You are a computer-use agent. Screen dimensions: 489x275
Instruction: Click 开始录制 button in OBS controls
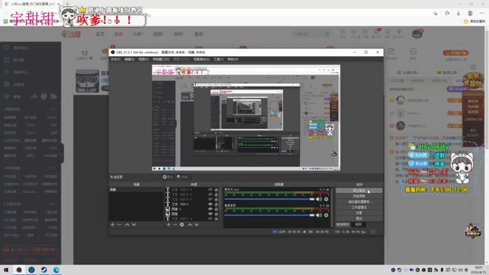pos(359,196)
